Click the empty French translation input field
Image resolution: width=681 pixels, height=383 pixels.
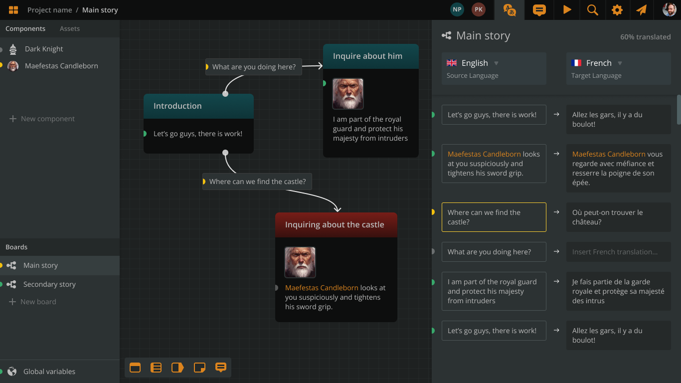[x=618, y=252]
